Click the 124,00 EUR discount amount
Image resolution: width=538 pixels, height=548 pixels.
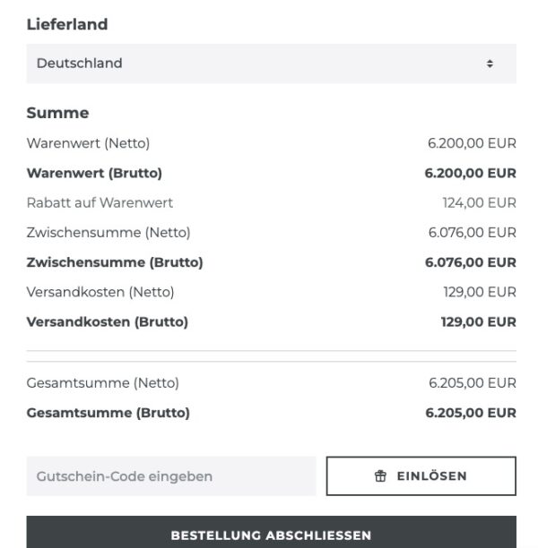pos(479,202)
